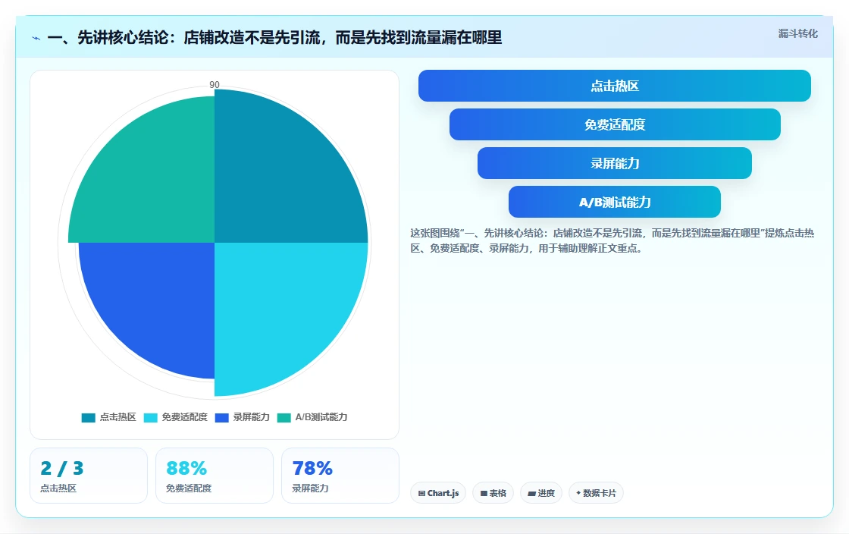Click the 点击热区 legend label
Image resolution: width=849 pixels, height=534 pixels.
click(x=117, y=417)
